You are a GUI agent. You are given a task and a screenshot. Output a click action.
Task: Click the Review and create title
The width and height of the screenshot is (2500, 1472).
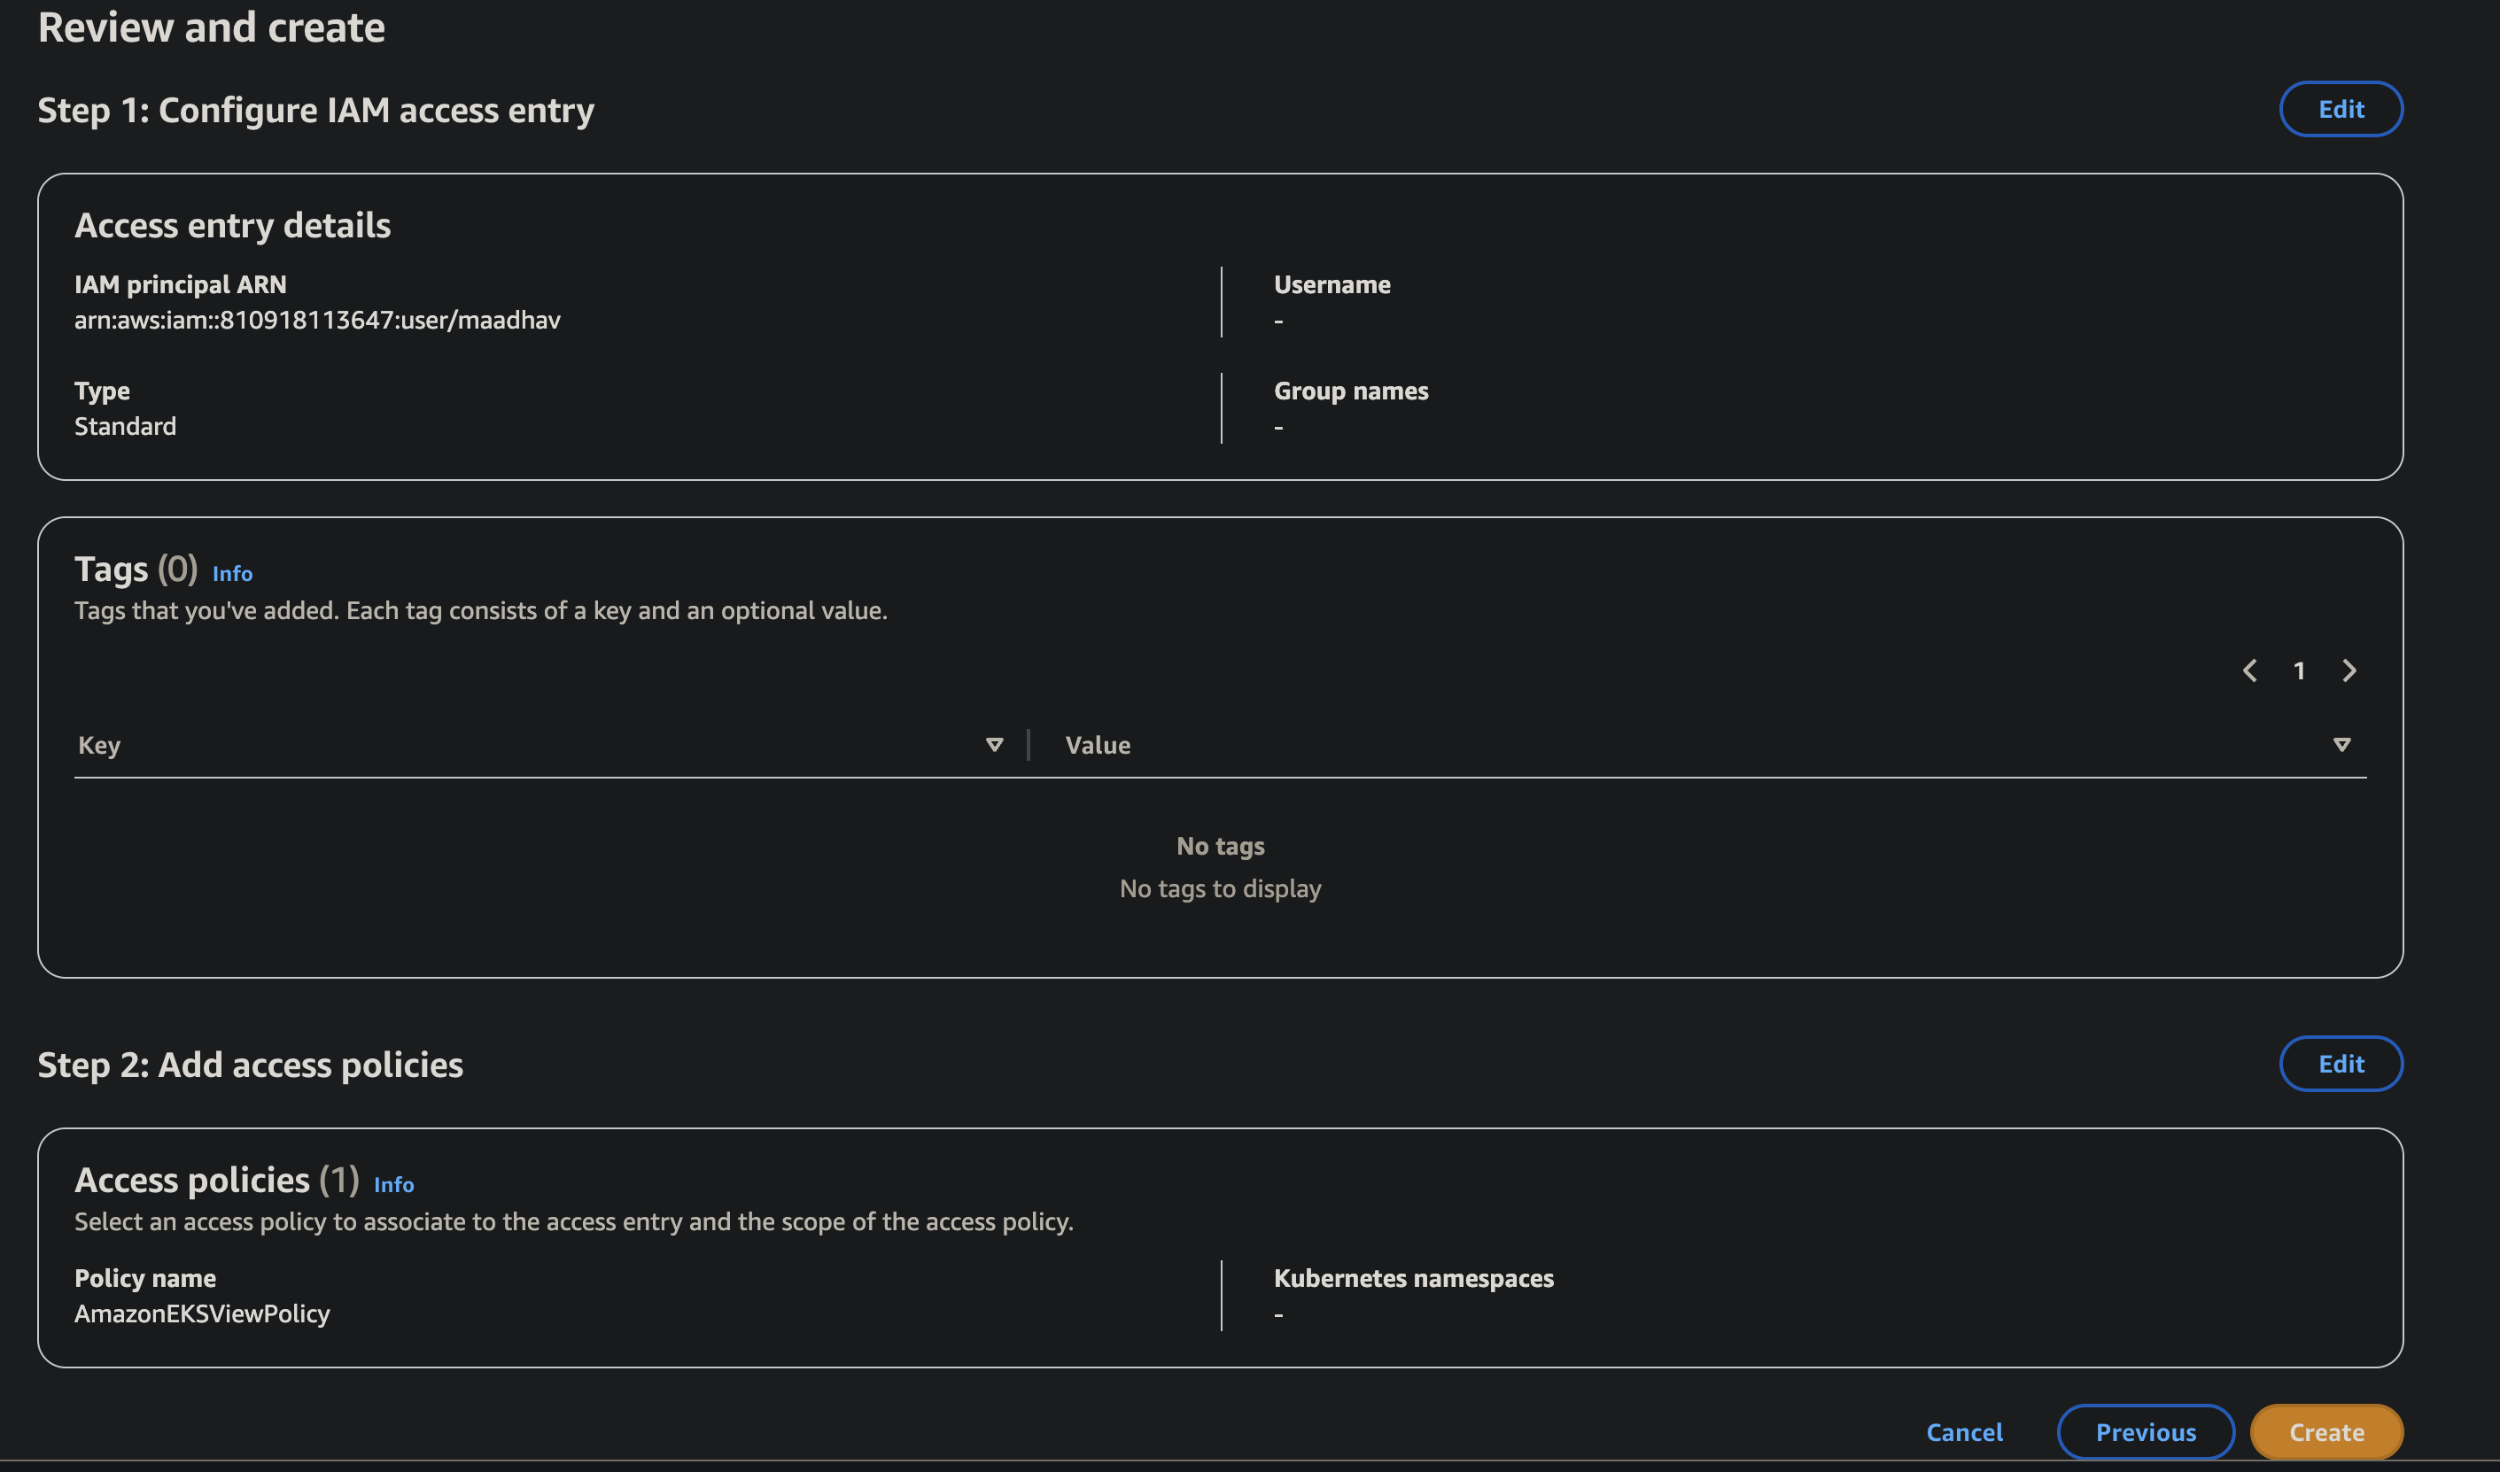(x=212, y=27)
